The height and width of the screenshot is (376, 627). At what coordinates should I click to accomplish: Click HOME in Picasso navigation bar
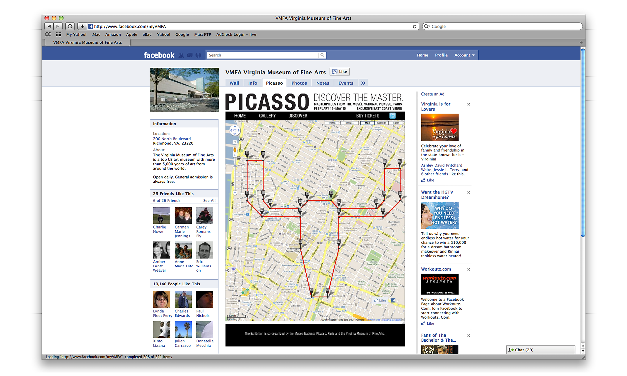240,116
